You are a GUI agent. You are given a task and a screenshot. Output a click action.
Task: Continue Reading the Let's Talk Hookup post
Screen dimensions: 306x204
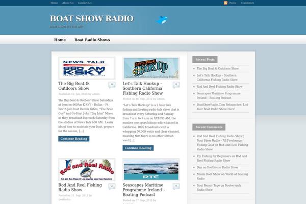138,148
